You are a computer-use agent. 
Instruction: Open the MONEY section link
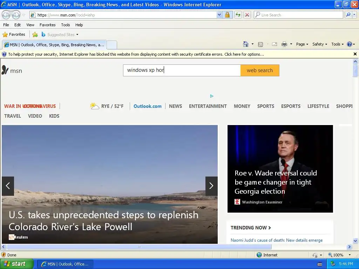click(x=242, y=106)
